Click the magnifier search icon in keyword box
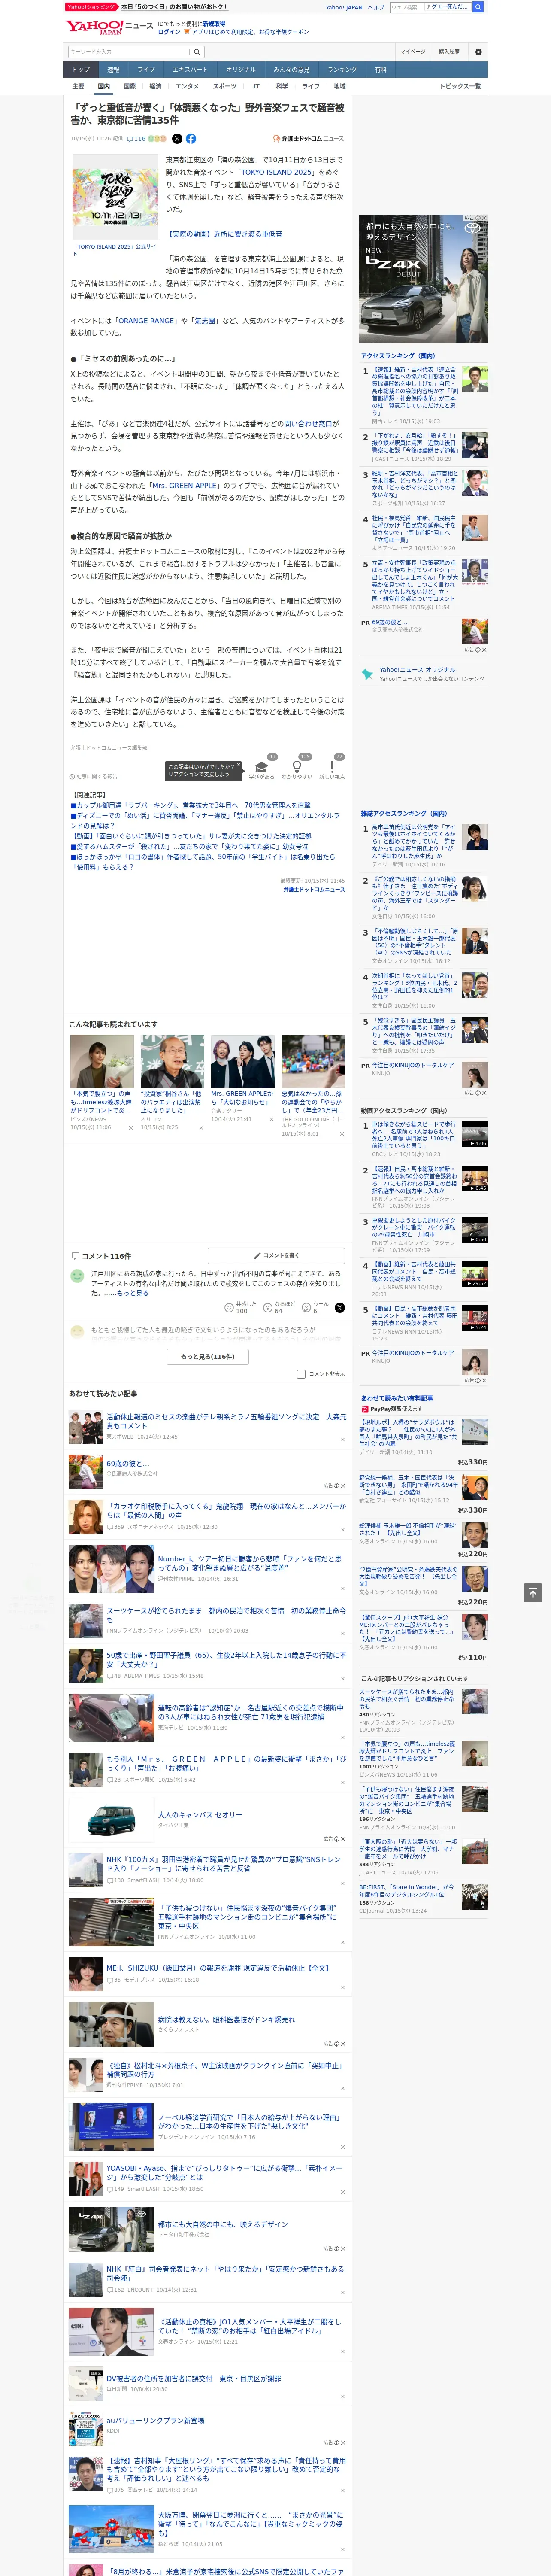 (196, 51)
